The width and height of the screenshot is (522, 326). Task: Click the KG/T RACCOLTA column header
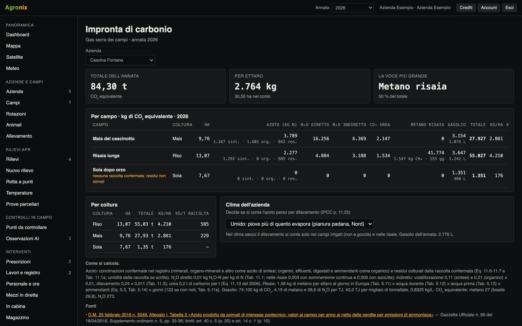(x=192, y=214)
